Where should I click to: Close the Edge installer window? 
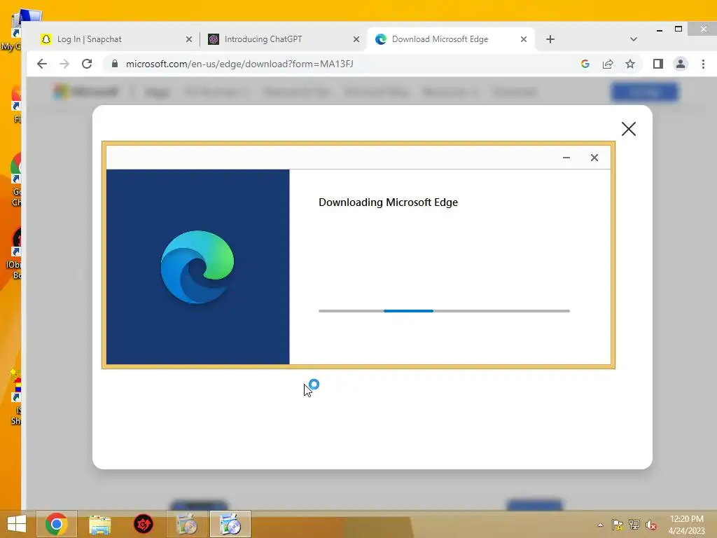click(x=594, y=158)
